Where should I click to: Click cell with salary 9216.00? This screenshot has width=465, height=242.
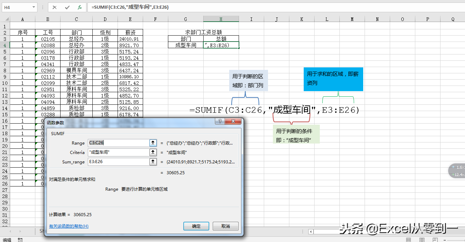coord(130,108)
